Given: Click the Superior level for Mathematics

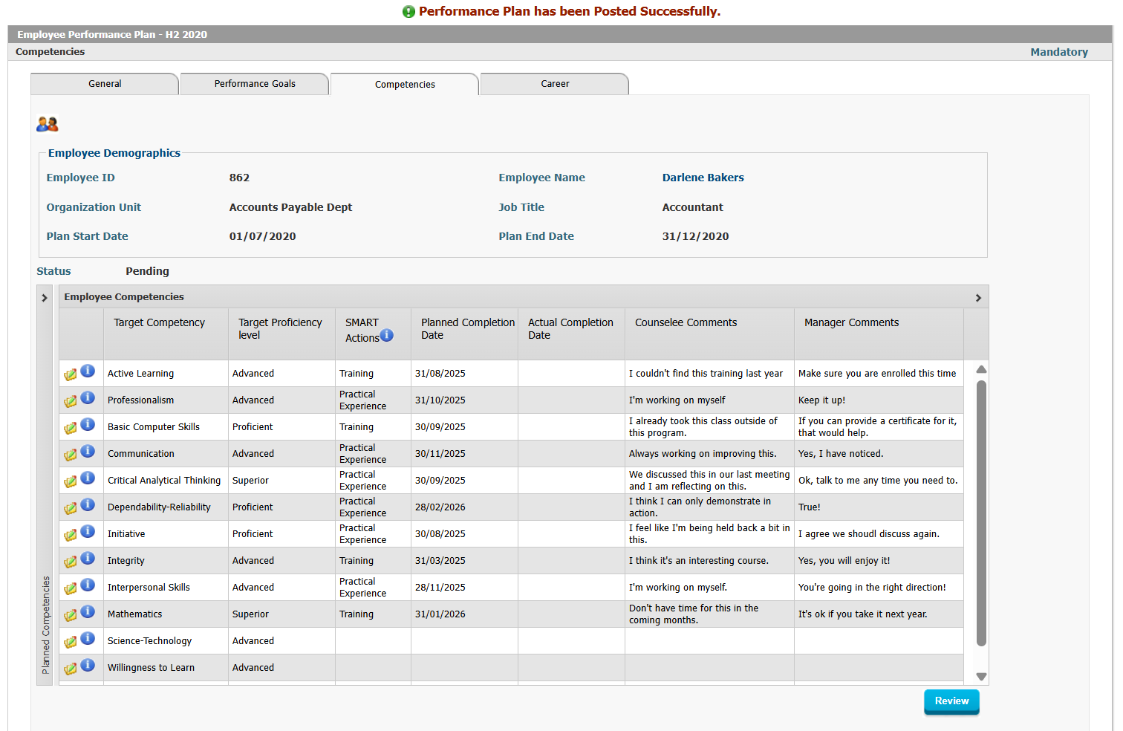Looking at the screenshot, I should point(250,614).
